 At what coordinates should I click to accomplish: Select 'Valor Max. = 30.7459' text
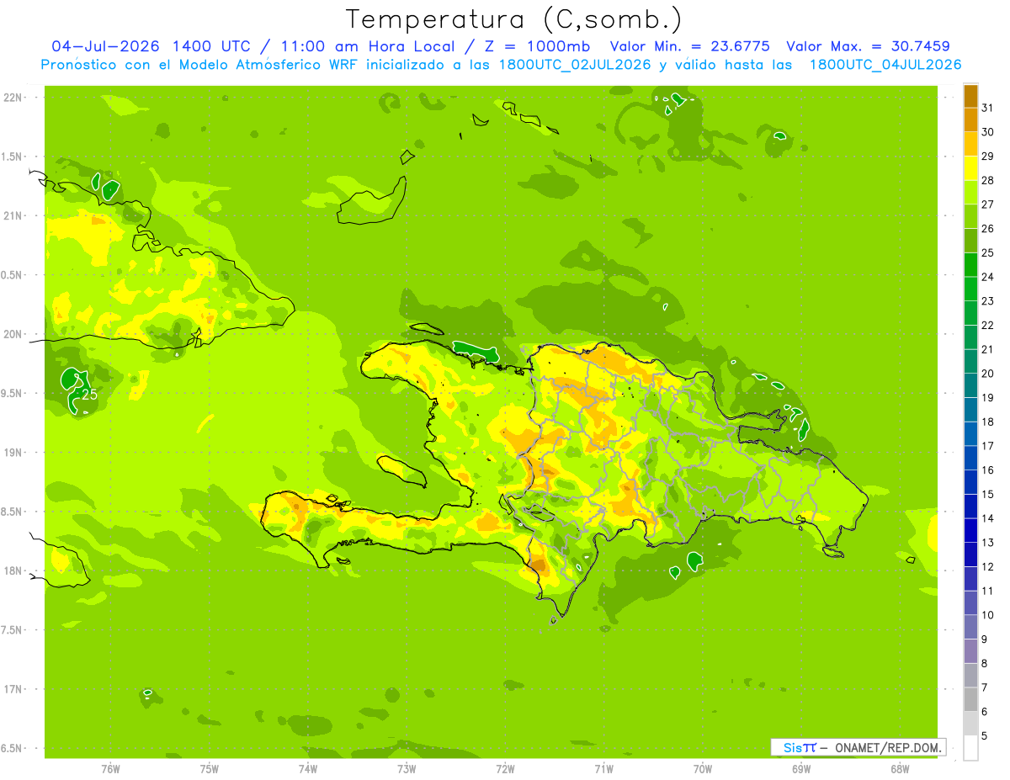click(869, 46)
